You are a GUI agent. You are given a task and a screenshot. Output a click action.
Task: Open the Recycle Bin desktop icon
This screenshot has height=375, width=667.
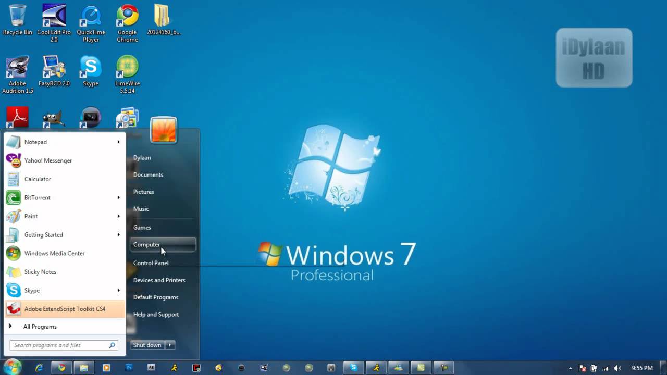(17, 20)
